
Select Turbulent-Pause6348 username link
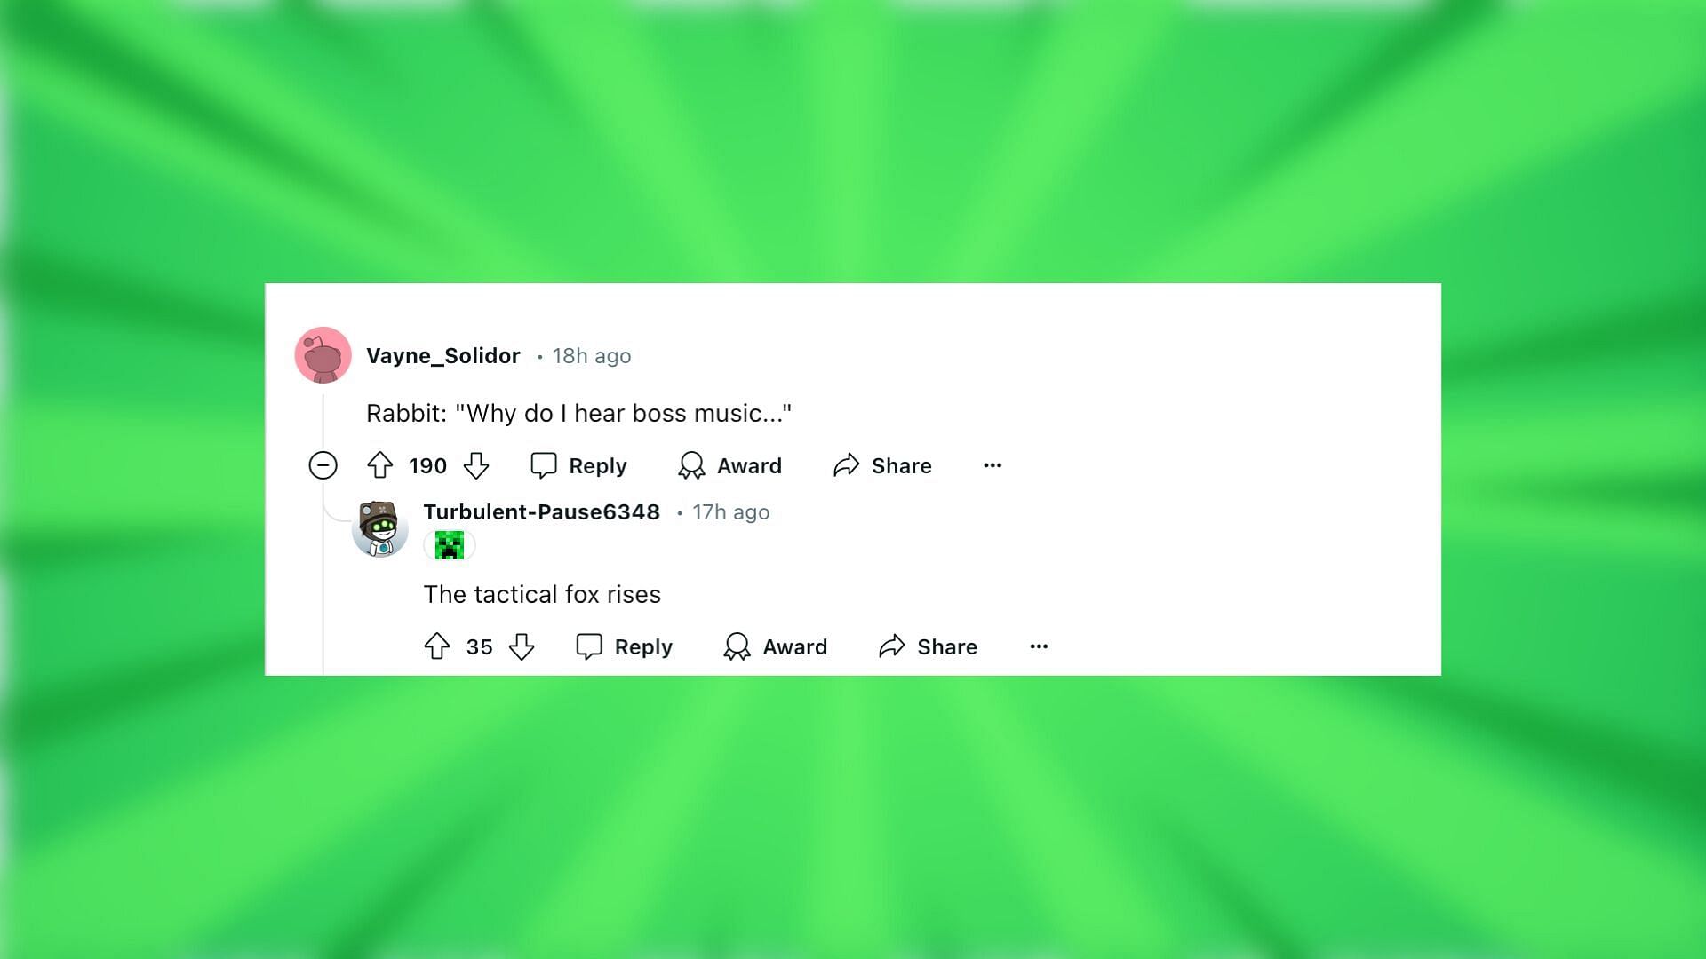[x=541, y=511]
